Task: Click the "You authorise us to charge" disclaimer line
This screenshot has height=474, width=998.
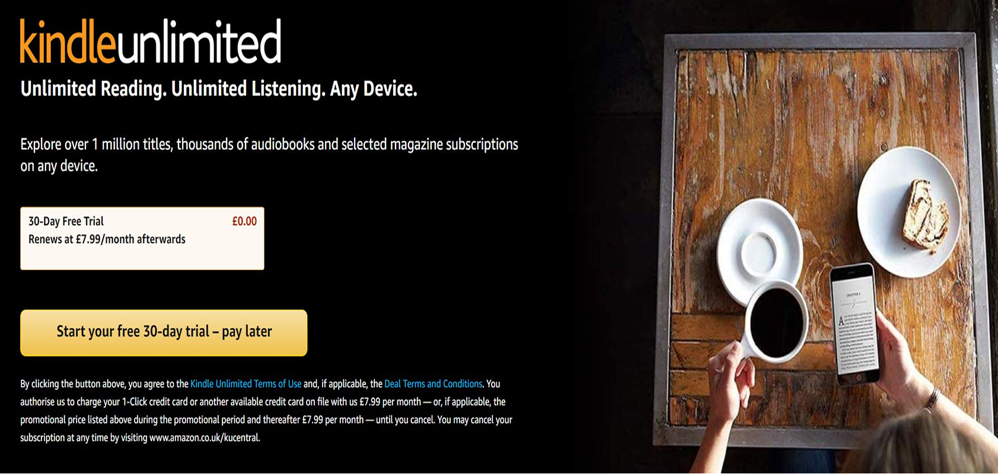Action: pos(263,402)
